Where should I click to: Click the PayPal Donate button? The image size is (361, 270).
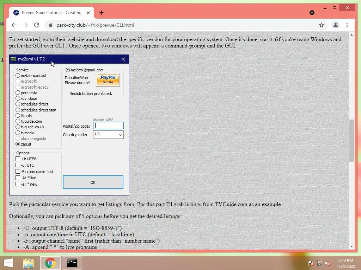coord(108,80)
